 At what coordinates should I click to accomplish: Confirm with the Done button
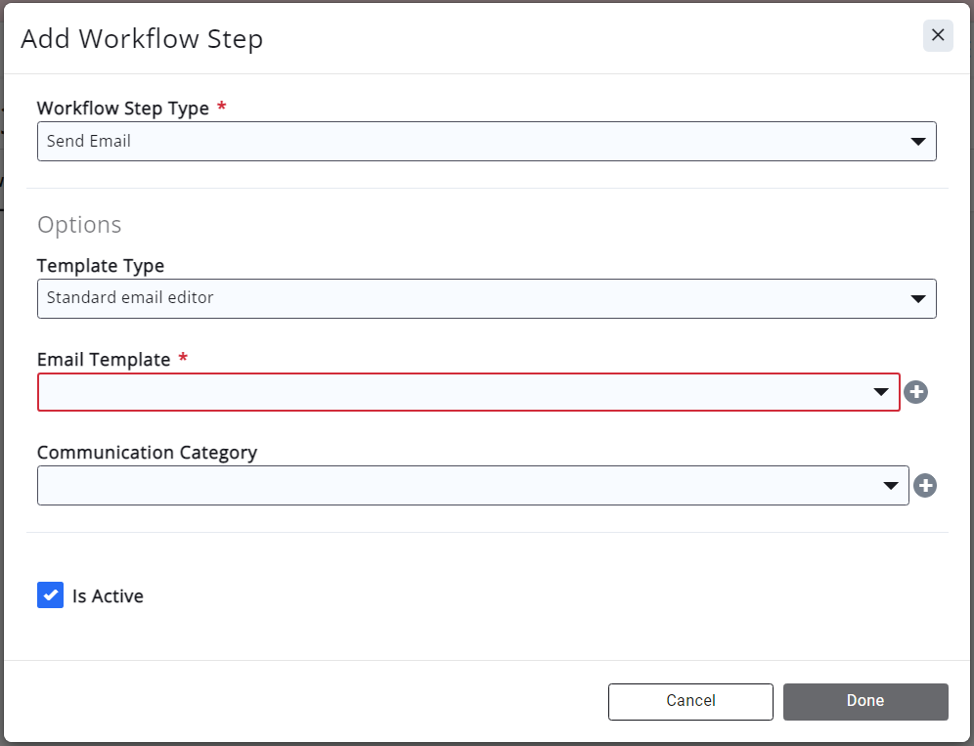pyautogui.click(x=864, y=701)
